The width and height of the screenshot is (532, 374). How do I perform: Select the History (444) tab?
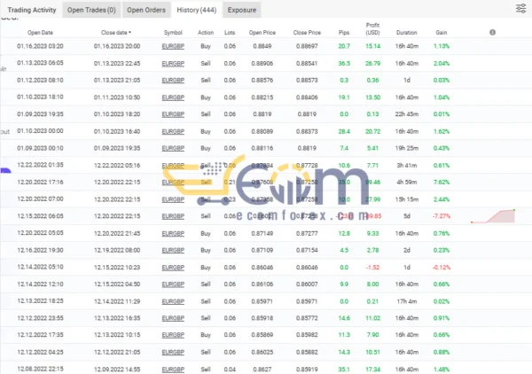click(x=197, y=10)
